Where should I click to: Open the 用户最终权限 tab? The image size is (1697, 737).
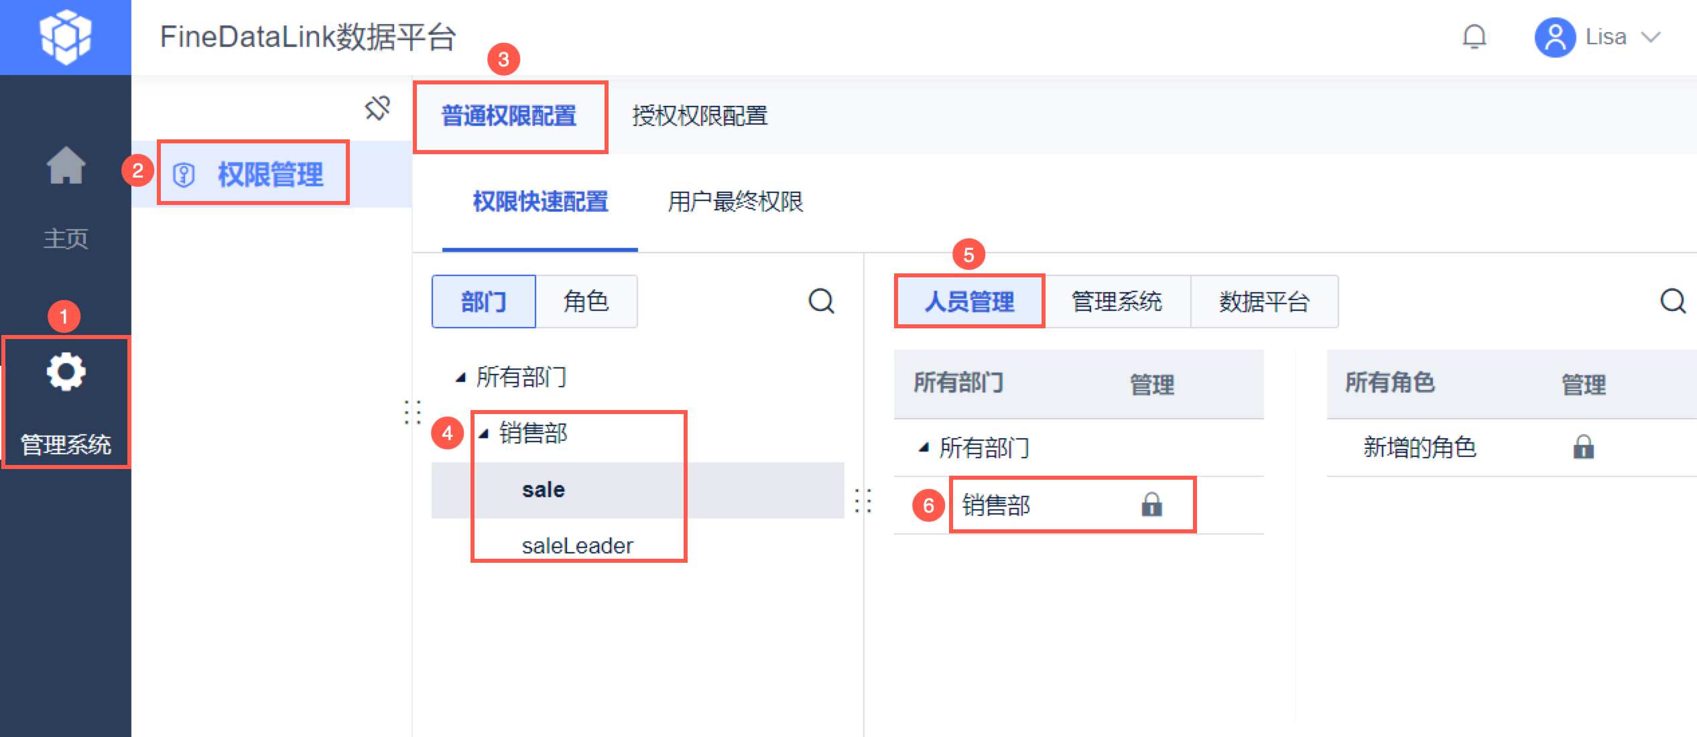tap(735, 202)
